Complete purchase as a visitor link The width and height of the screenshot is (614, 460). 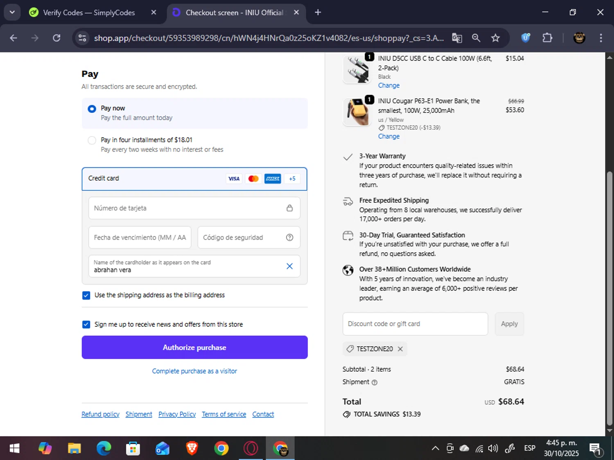(194, 371)
